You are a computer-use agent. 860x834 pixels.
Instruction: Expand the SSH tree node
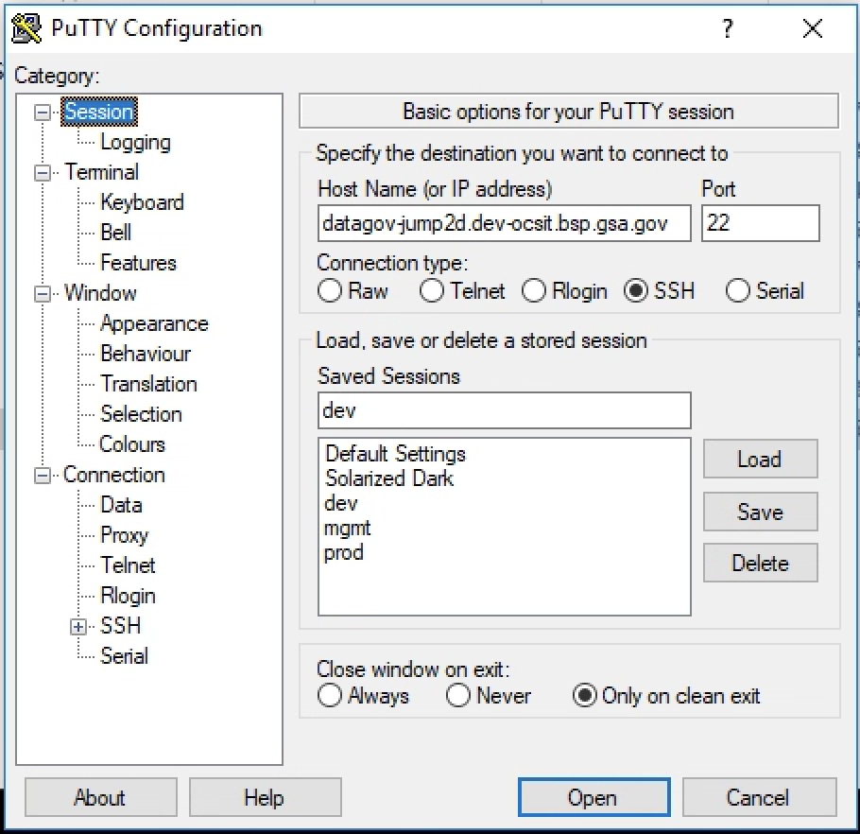[78, 627]
